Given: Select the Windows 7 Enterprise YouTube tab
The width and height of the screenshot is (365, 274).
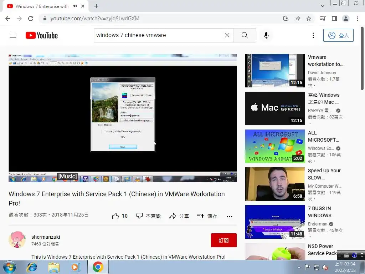Looking at the screenshot, I should coord(42,6).
